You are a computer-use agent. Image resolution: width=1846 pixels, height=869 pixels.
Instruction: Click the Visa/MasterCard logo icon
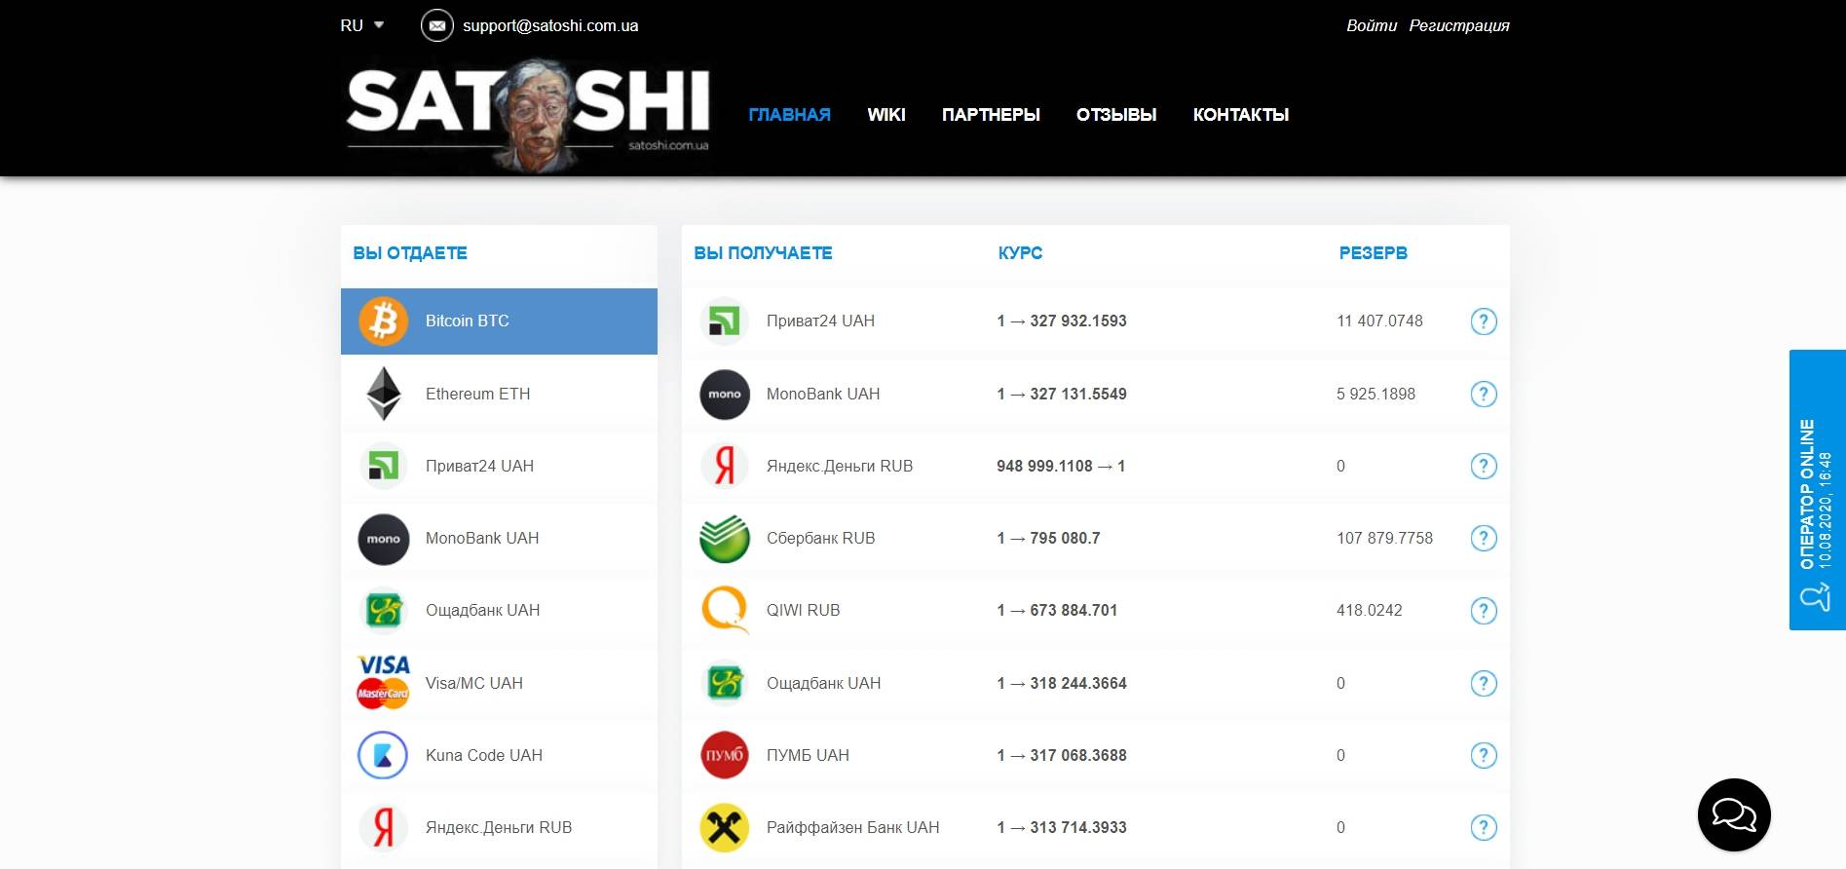pos(383,682)
